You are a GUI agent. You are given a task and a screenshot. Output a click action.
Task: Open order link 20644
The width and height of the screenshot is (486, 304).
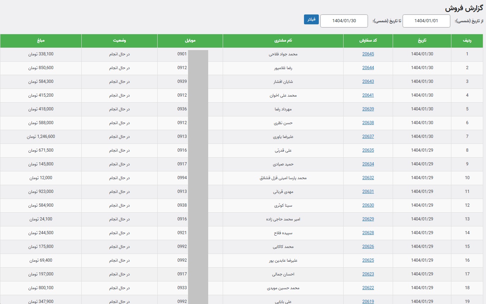click(368, 68)
